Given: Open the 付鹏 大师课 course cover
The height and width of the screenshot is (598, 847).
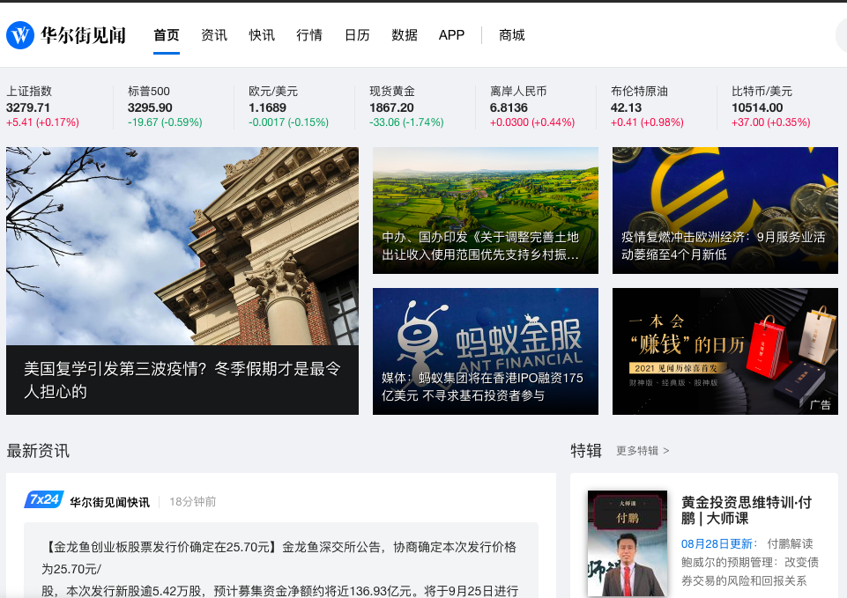Looking at the screenshot, I should pos(628,543).
